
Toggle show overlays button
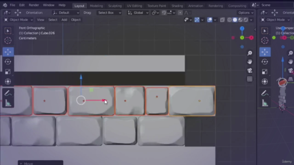pos(209,20)
